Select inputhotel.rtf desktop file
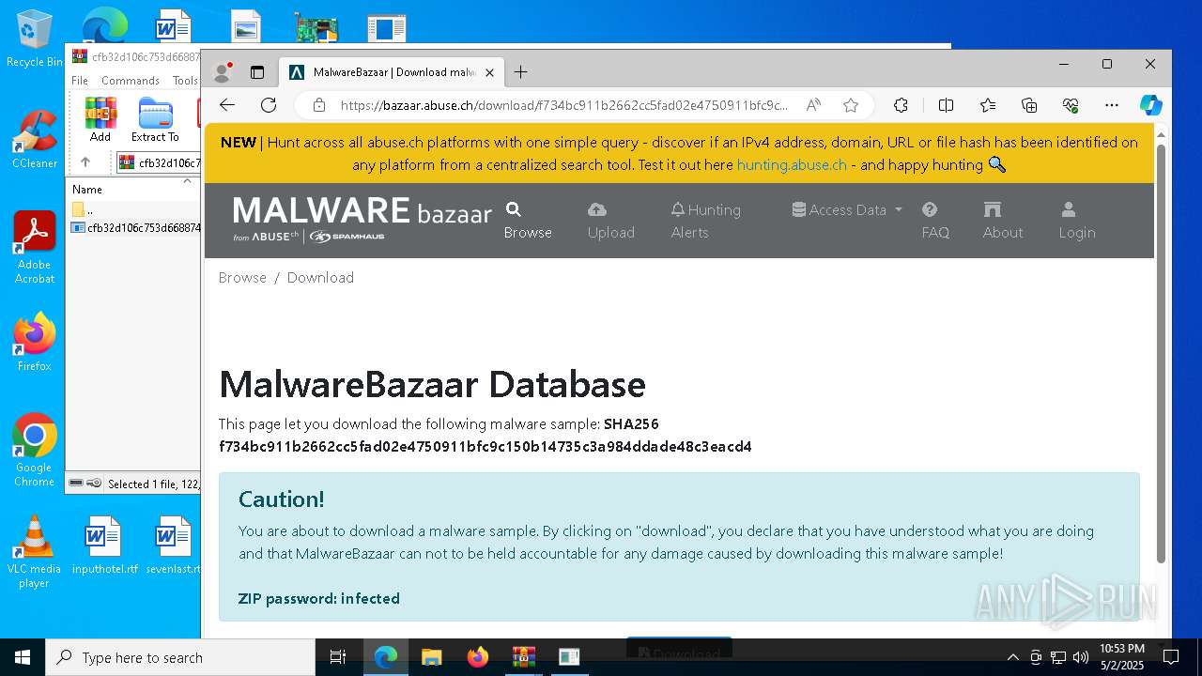Viewport: 1202px width, 676px height. click(x=104, y=545)
